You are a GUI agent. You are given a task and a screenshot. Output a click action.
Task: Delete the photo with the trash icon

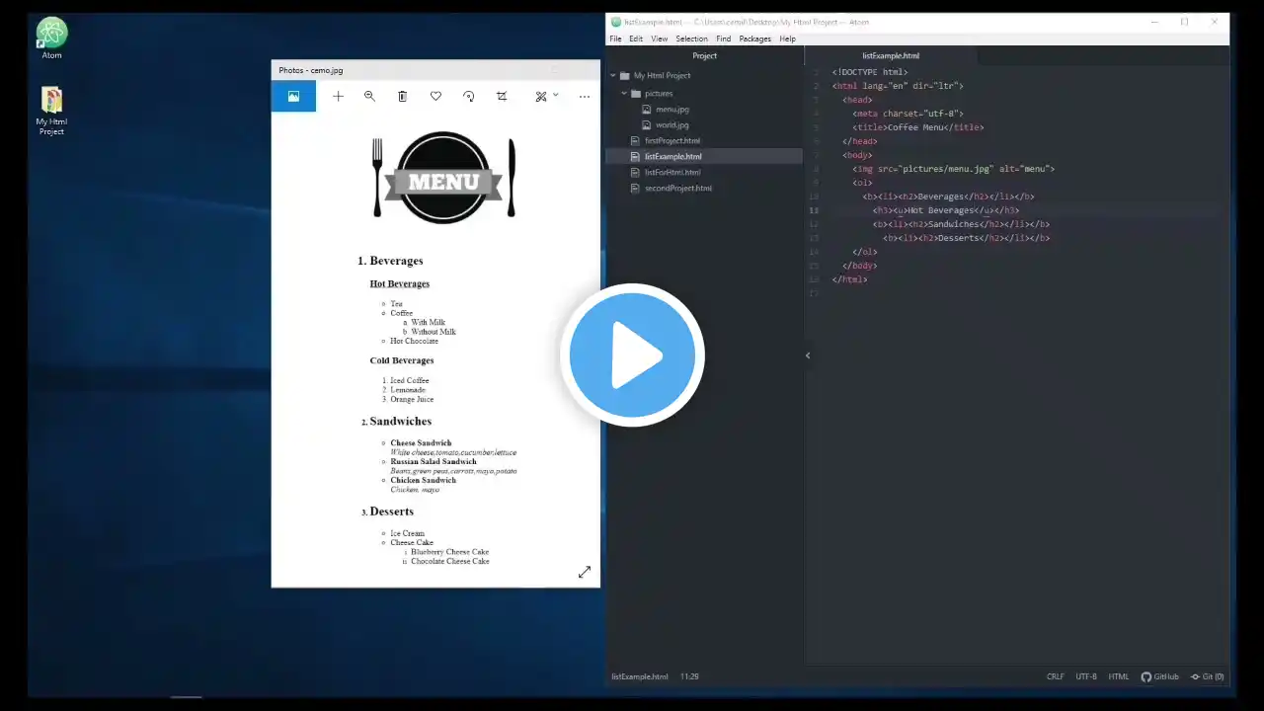402,96
